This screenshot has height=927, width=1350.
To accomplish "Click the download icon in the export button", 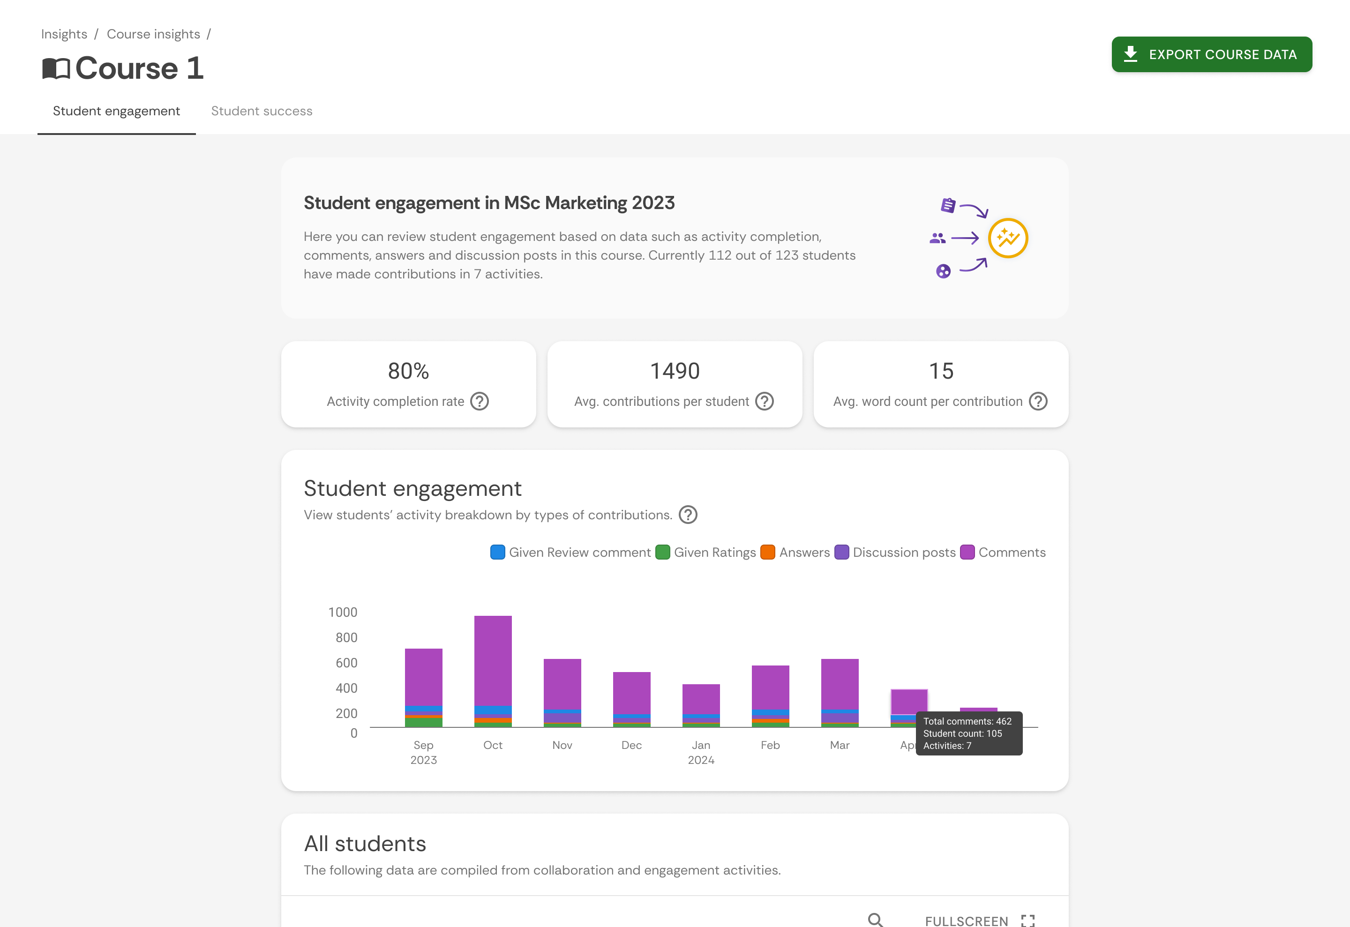I will point(1130,54).
